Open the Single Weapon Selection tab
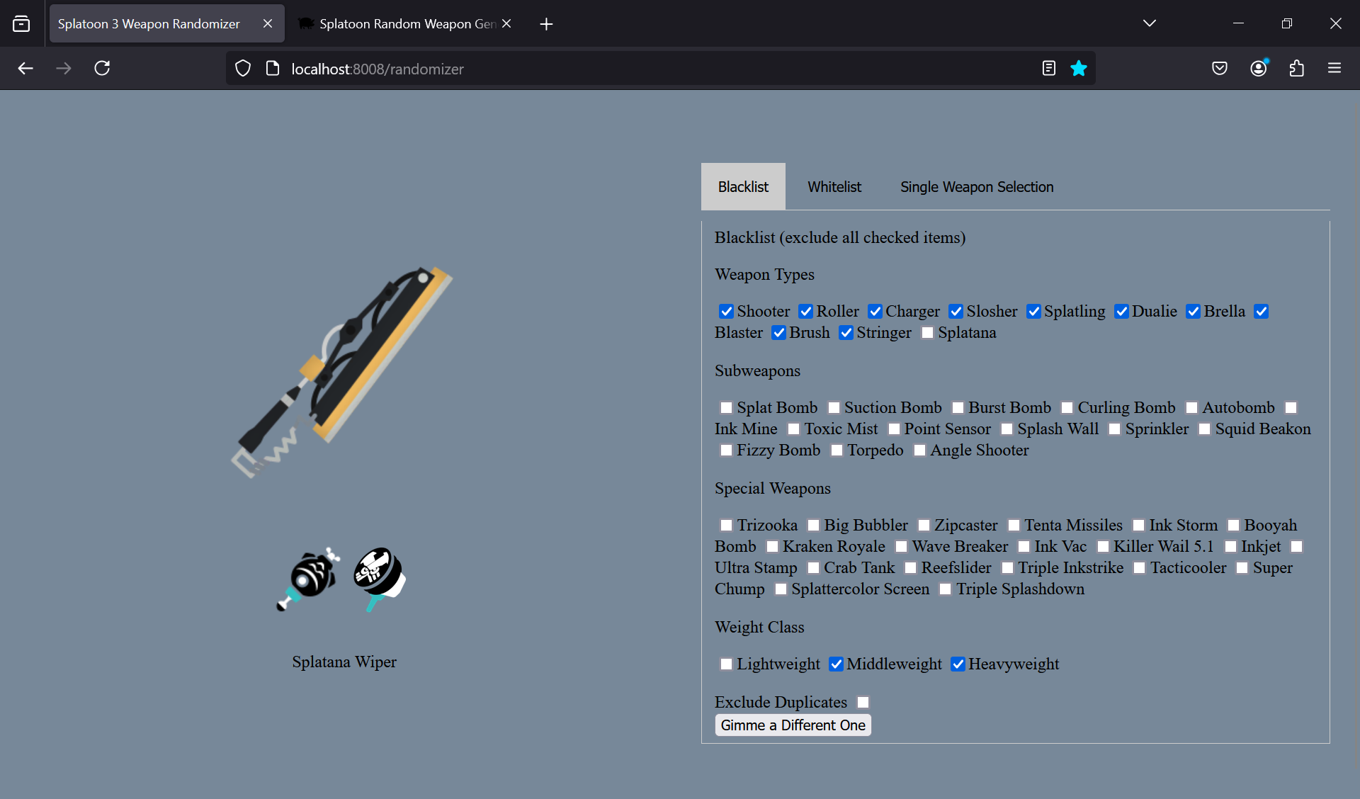The width and height of the screenshot is (1360, 799). click(976, 187)
